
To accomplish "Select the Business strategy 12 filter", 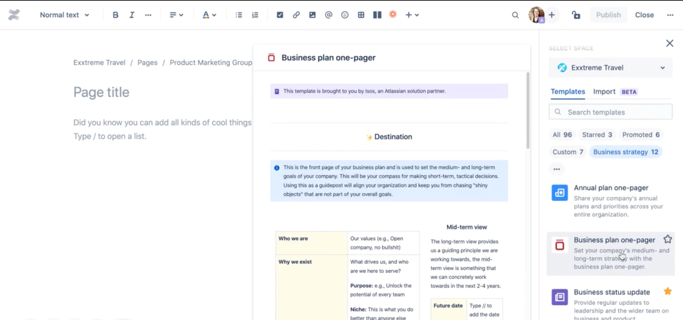I will point(626,152).
